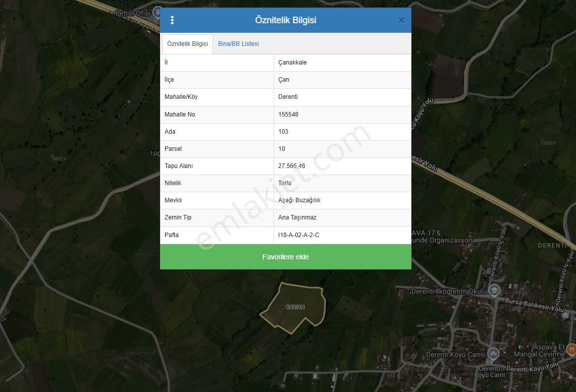Click the Mevkii value Aşağı Buzağılık

tap(299, 200)
